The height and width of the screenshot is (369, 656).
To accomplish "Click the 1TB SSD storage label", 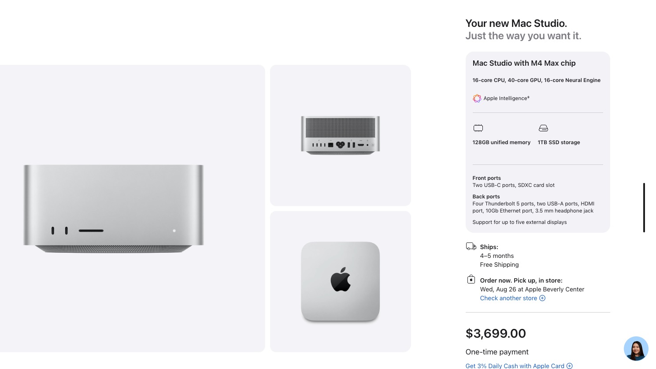I will (x=559, y=142).
